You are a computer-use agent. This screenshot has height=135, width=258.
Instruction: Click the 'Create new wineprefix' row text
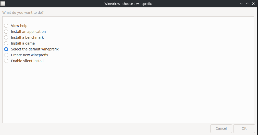click(x=29, y=55)
